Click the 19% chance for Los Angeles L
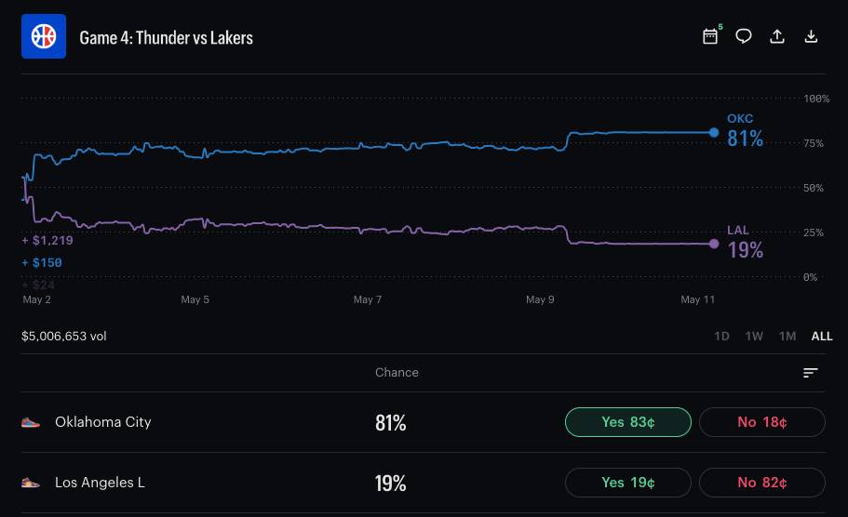 click(x=390, y=483)
